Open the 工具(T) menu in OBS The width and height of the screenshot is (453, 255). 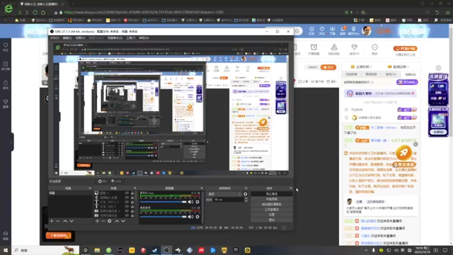[x=131, y=38]
